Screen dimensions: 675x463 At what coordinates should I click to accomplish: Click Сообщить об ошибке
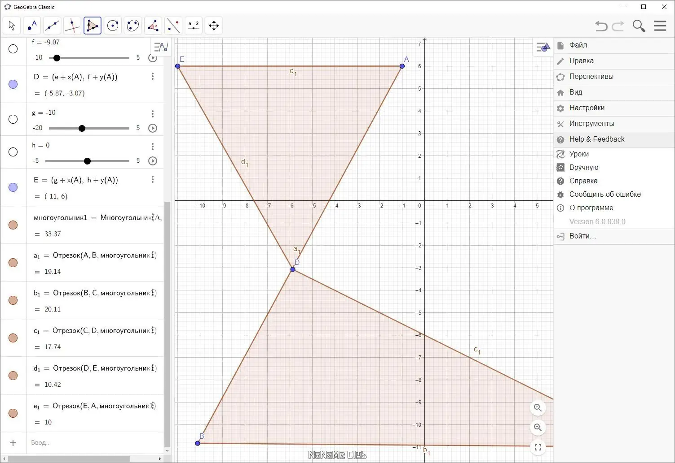(614, 195)
